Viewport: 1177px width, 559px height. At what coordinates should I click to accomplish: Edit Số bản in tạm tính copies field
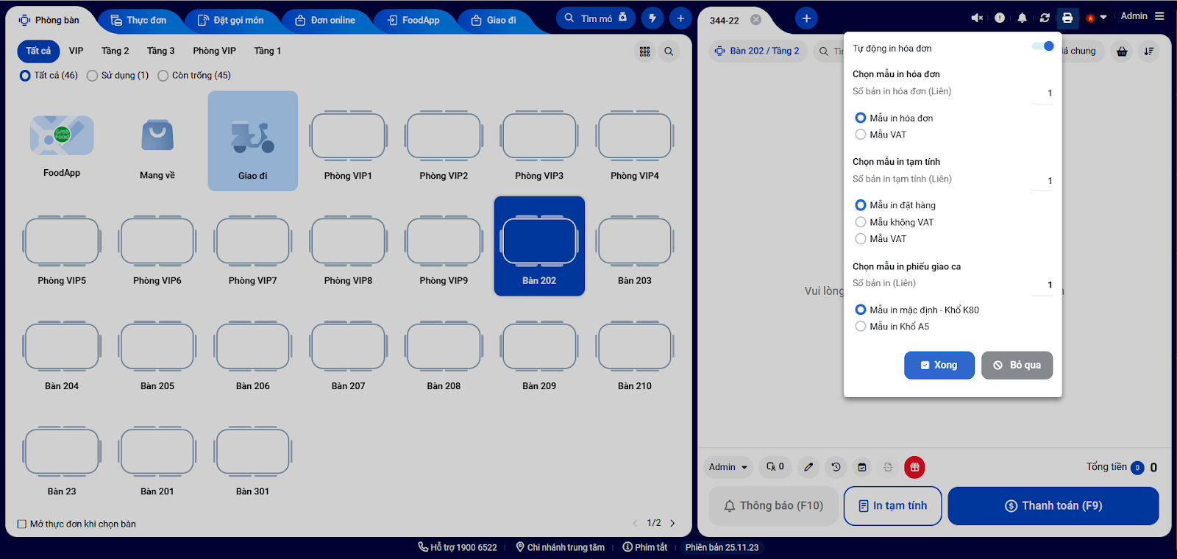[1042, 180]
